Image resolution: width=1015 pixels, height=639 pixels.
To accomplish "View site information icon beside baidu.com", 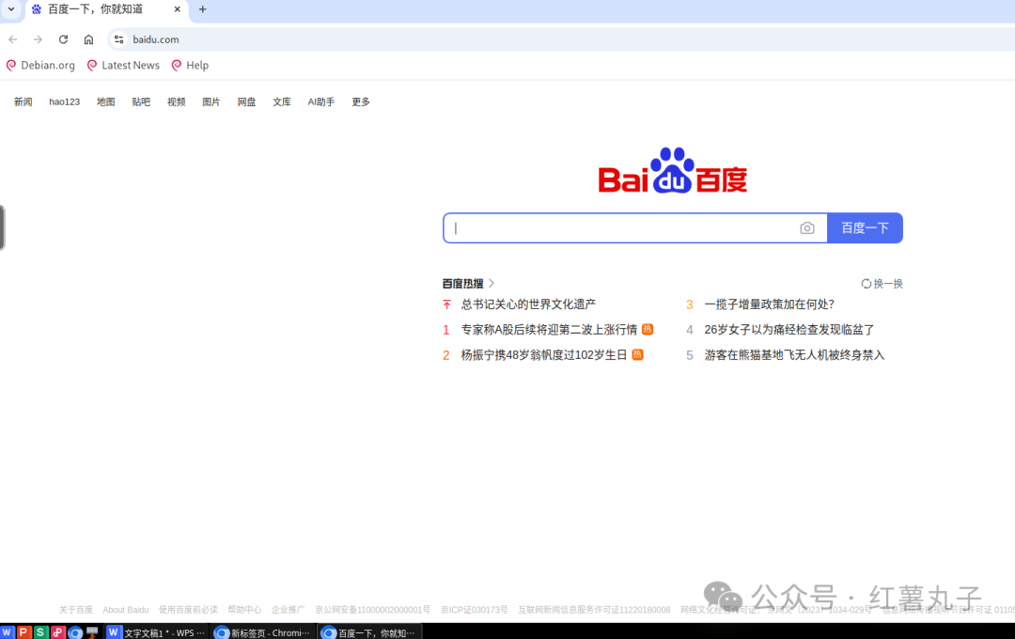I will (x=118, y=39).
